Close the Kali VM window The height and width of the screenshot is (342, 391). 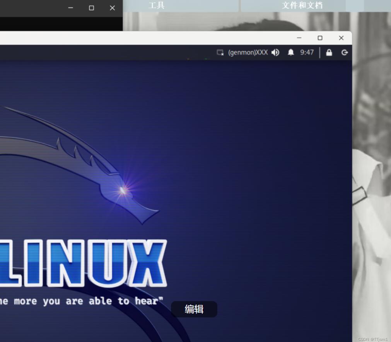(341, 38)
